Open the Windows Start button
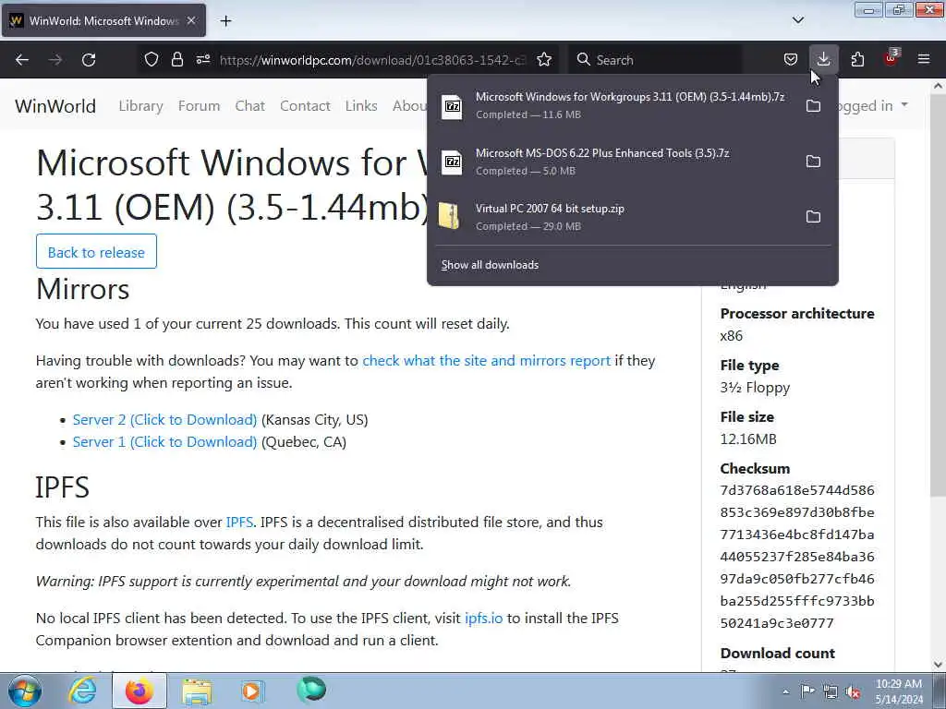946x709 pixels. click(x=25, y=691)
